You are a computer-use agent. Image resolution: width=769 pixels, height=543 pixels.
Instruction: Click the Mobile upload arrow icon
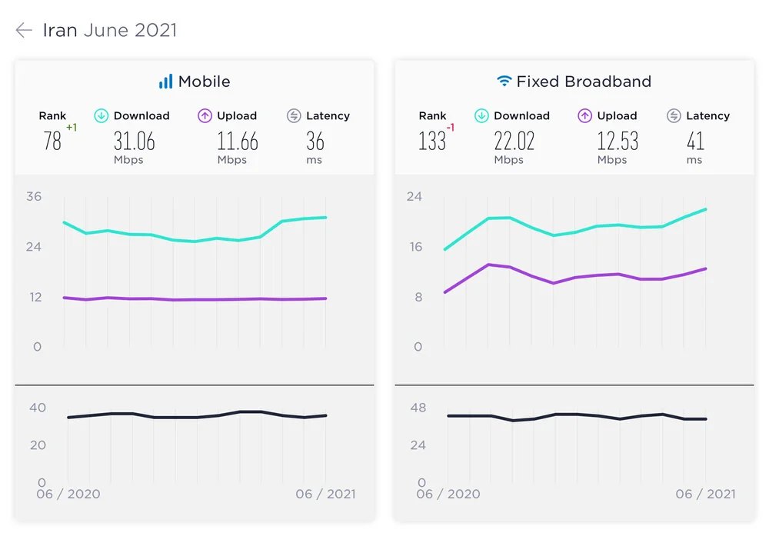click(x=205, y=116)
